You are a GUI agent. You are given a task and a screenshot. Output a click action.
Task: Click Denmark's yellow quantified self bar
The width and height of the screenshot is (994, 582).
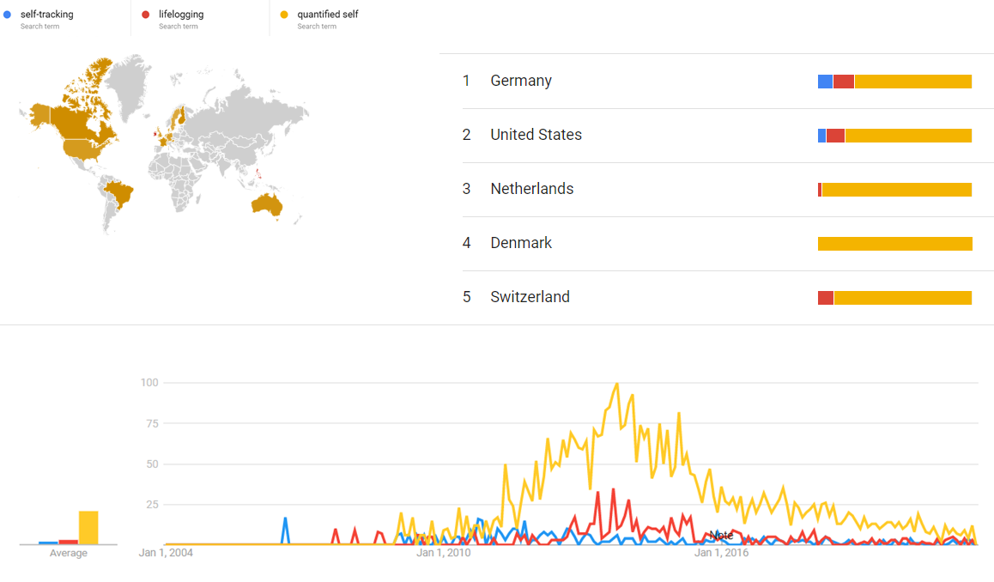pos(894,244)
